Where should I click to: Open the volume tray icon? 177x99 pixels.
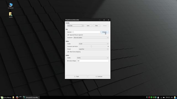coord(172,97)
